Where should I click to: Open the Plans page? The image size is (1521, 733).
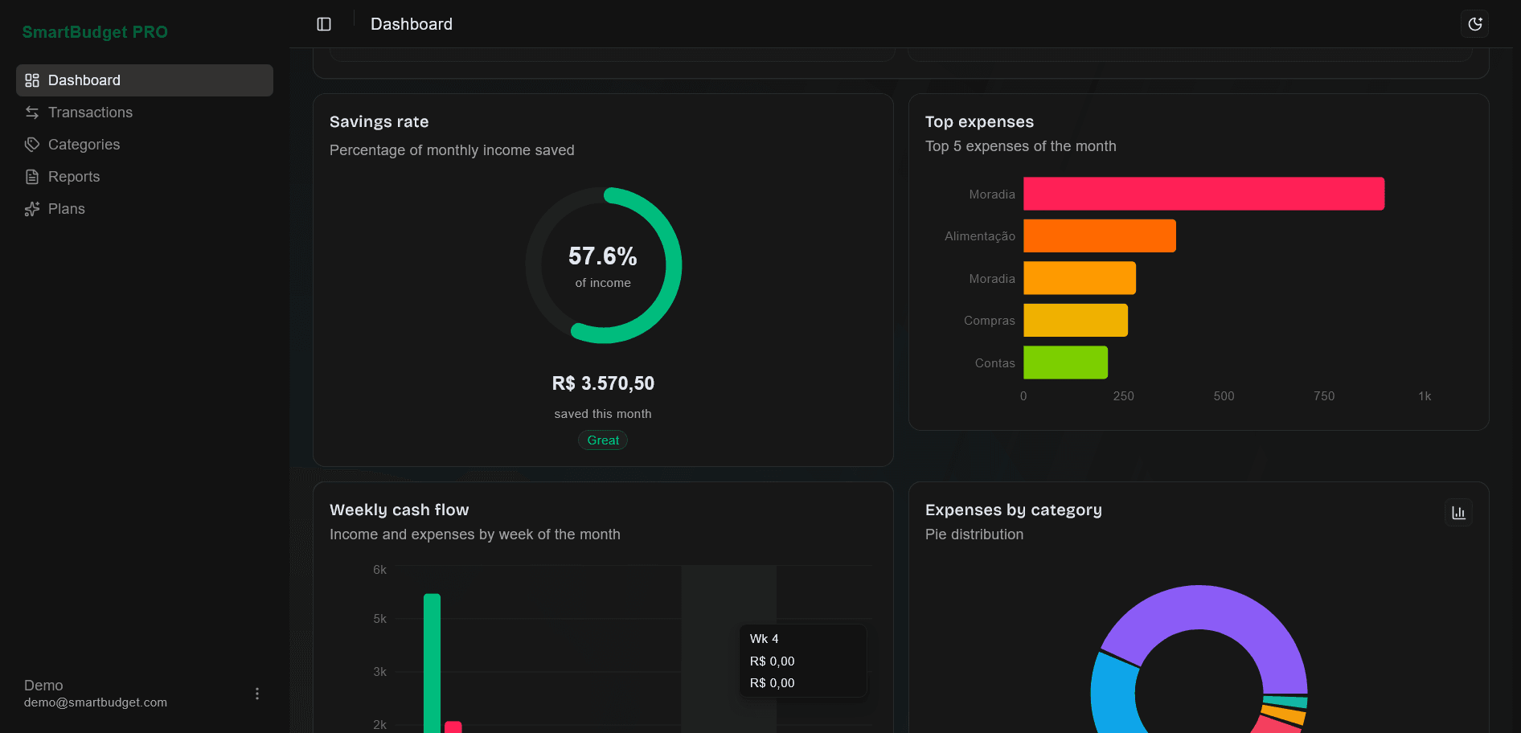[145, 209]
